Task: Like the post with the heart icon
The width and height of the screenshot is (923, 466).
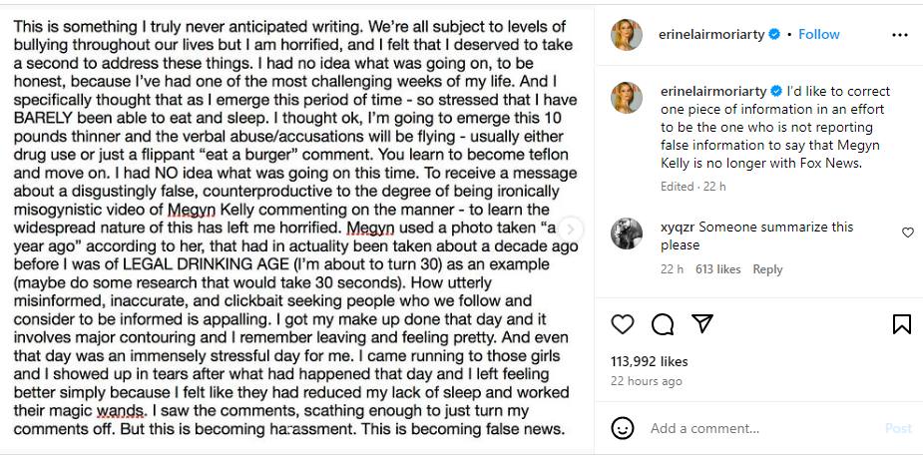Action: click(623, 324)
